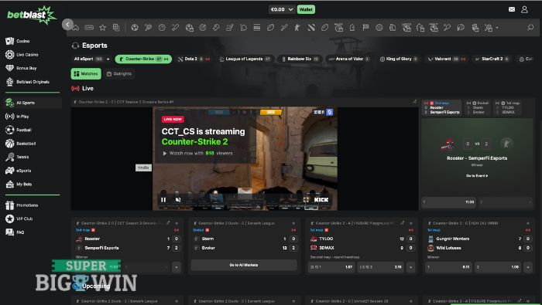This screenshot has width=542, height=305.
Task: Favorite the TYLOO vs 3DMAX match card star
Action: tap(411, 223)
